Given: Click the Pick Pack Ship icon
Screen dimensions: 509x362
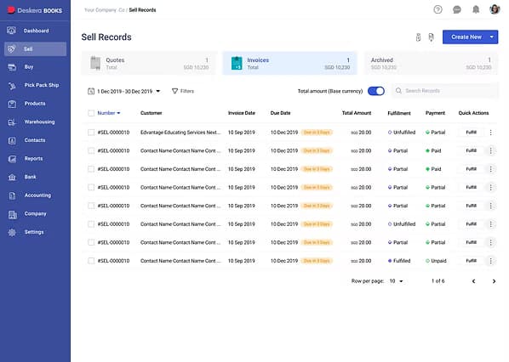Looking at the screenshot, I should click(12, 86).
